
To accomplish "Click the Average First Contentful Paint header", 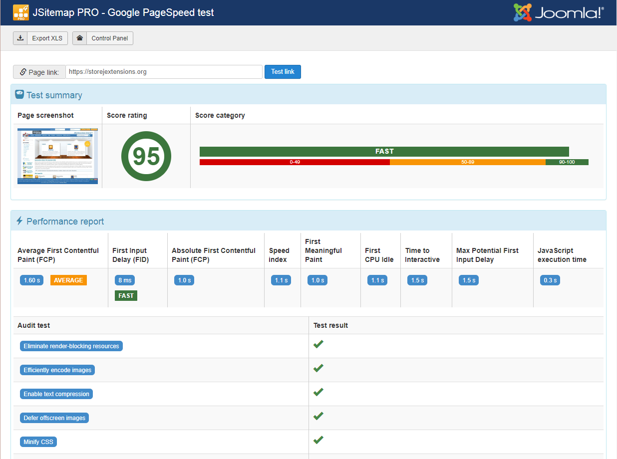I will 58,255.
